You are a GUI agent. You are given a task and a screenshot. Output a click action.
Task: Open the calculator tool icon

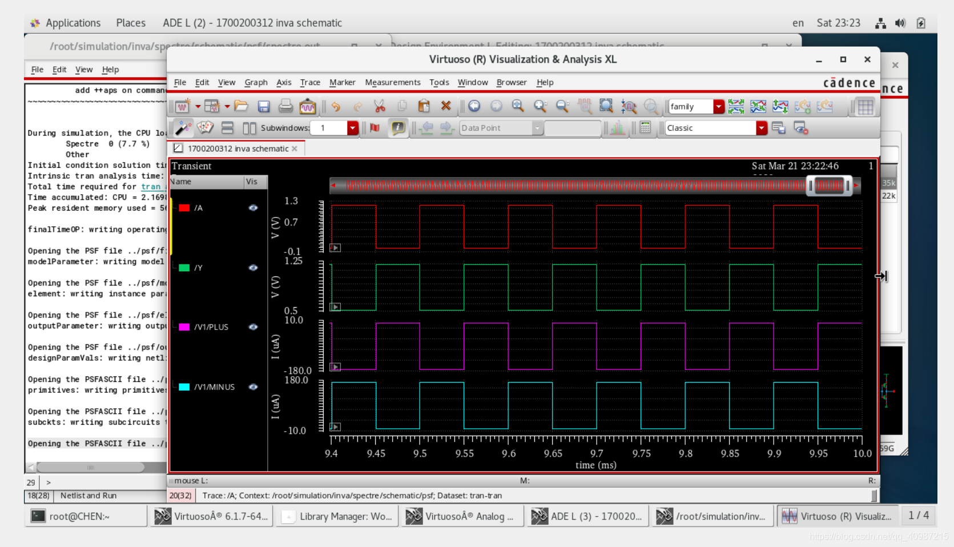[x=645, y=128]
